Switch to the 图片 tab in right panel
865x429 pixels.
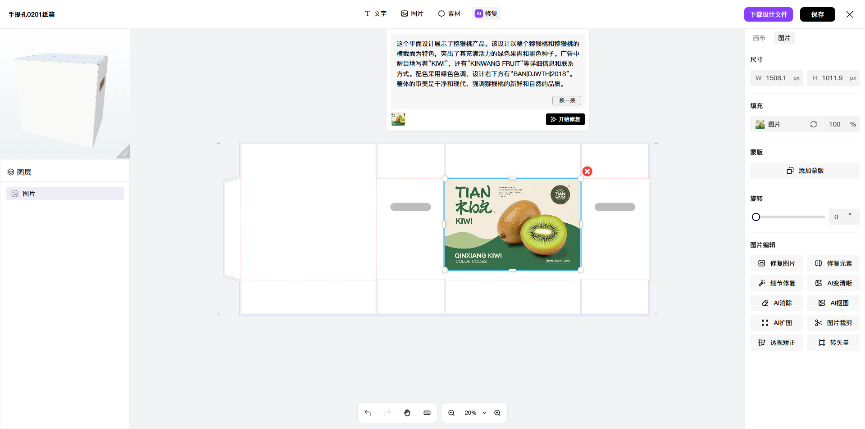point(784,38)
